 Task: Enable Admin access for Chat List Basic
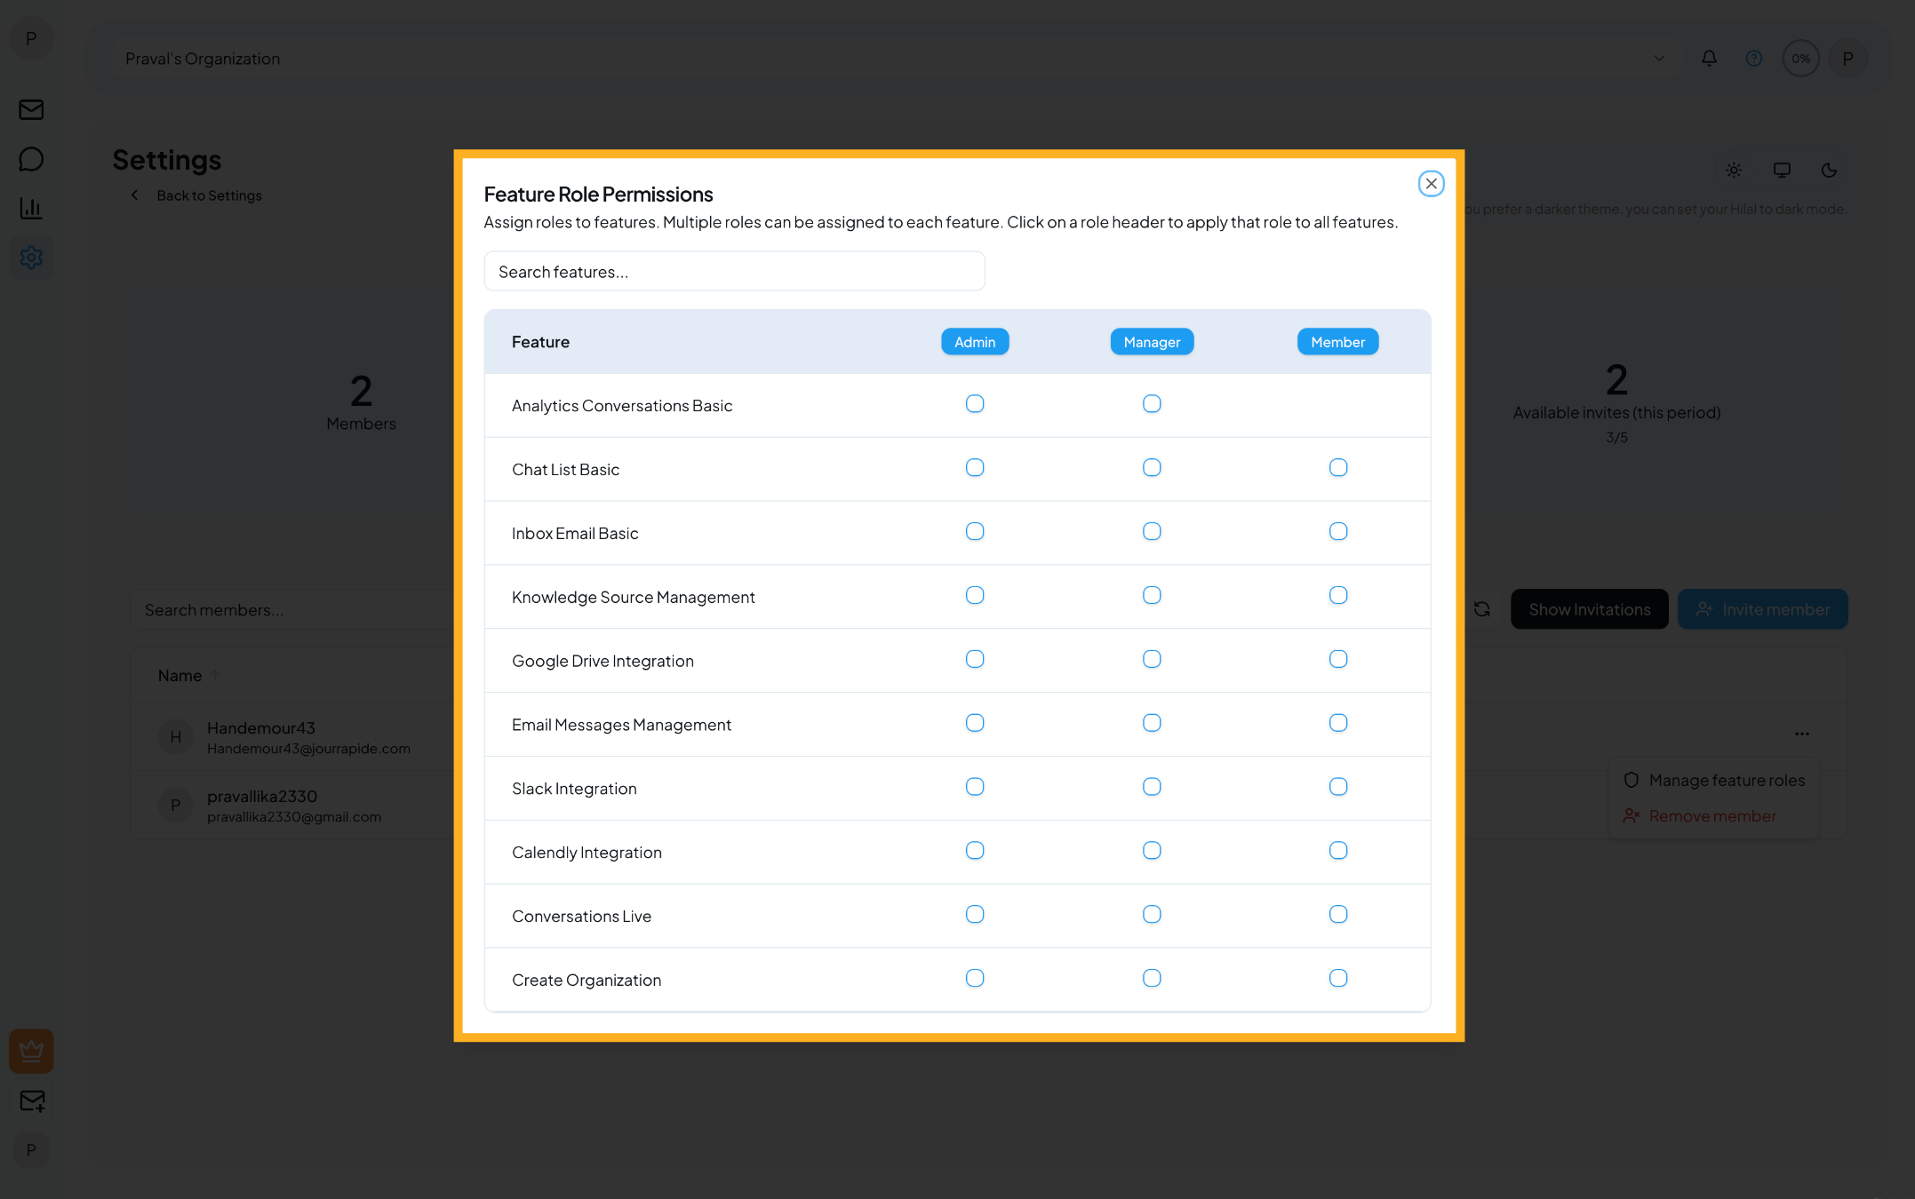tap(975, 467)
